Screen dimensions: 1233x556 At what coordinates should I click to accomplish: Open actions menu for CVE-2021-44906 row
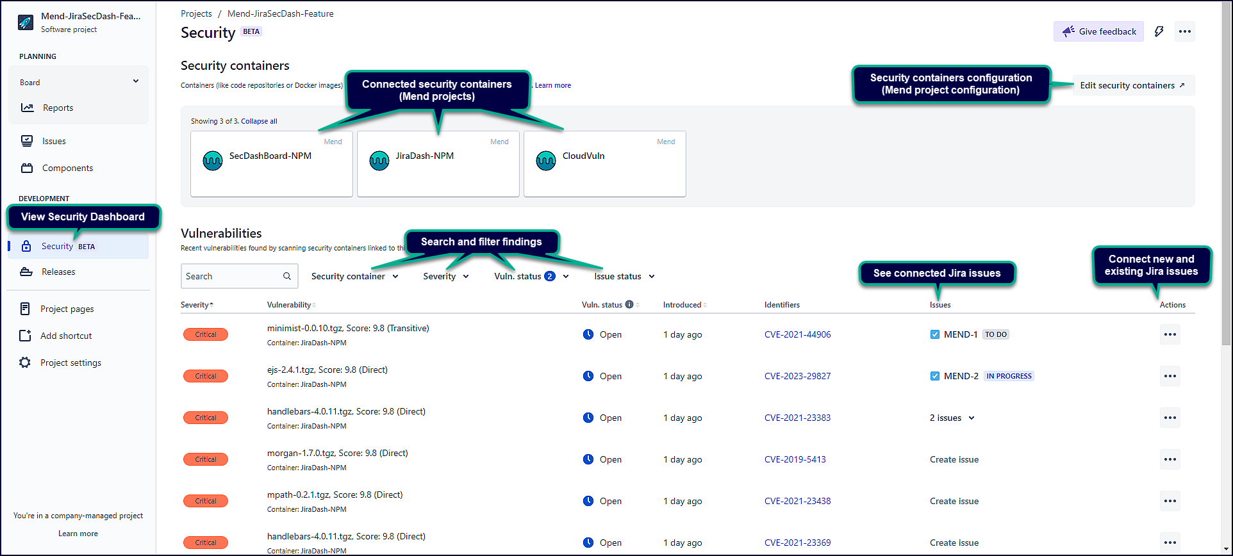click(x=1170, y=334)
